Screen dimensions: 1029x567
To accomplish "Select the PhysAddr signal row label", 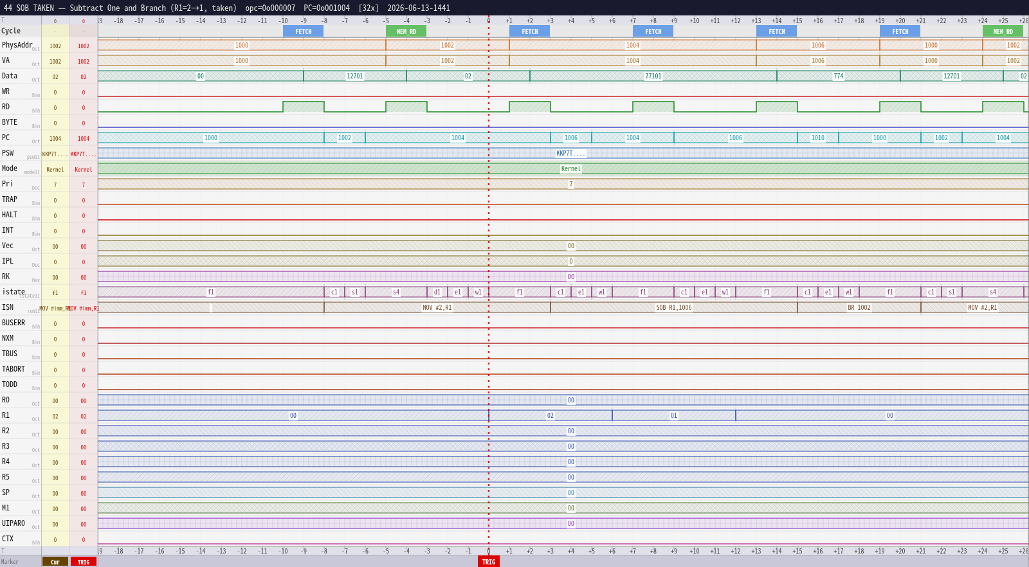I will (17, 45).
